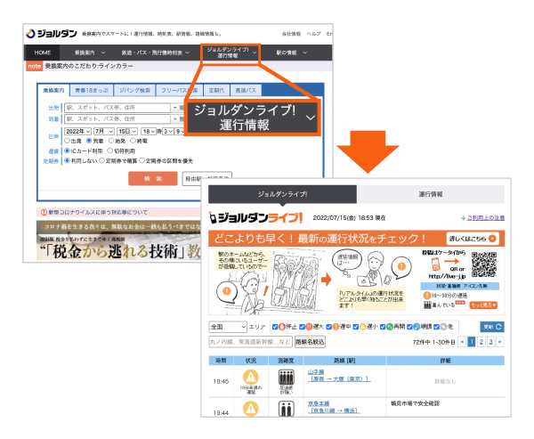Viewport: 534px width, 439px height.
Task: Select 定期券の区間を優先 option
Action: click(142, 160)
